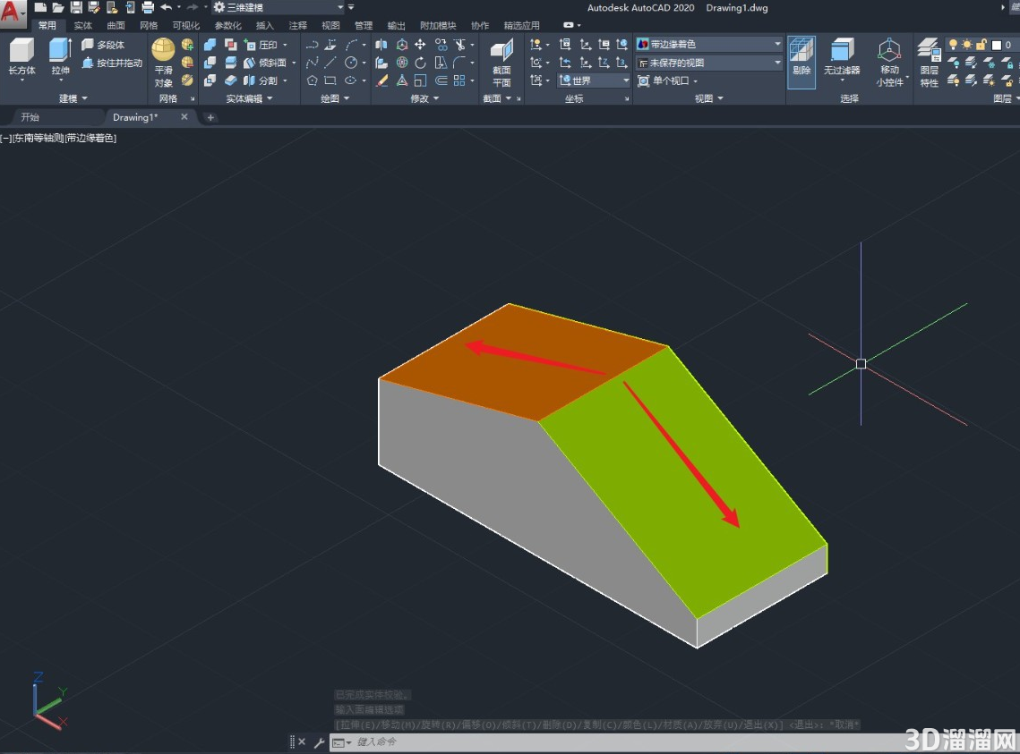The width and height of the screenshot is (1020, 754).
Task: Select the Line draw tool
Action: click(330, 63)
